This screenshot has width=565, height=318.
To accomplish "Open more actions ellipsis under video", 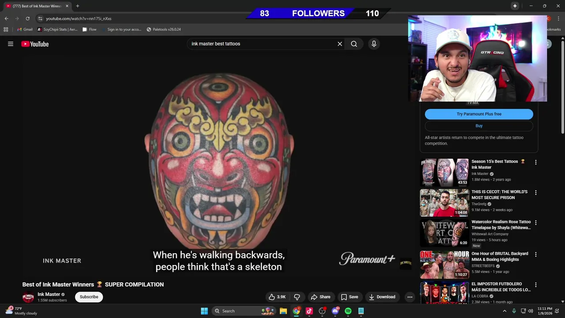I will (x=410, y=297).
